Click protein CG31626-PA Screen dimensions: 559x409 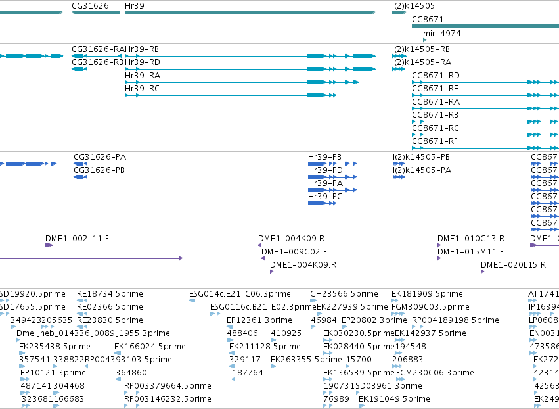click(x=100, y=157)
